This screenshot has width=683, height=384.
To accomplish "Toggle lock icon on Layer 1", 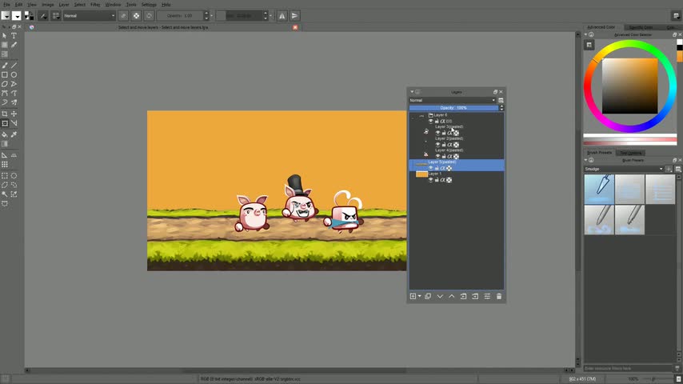I will 437,180.
